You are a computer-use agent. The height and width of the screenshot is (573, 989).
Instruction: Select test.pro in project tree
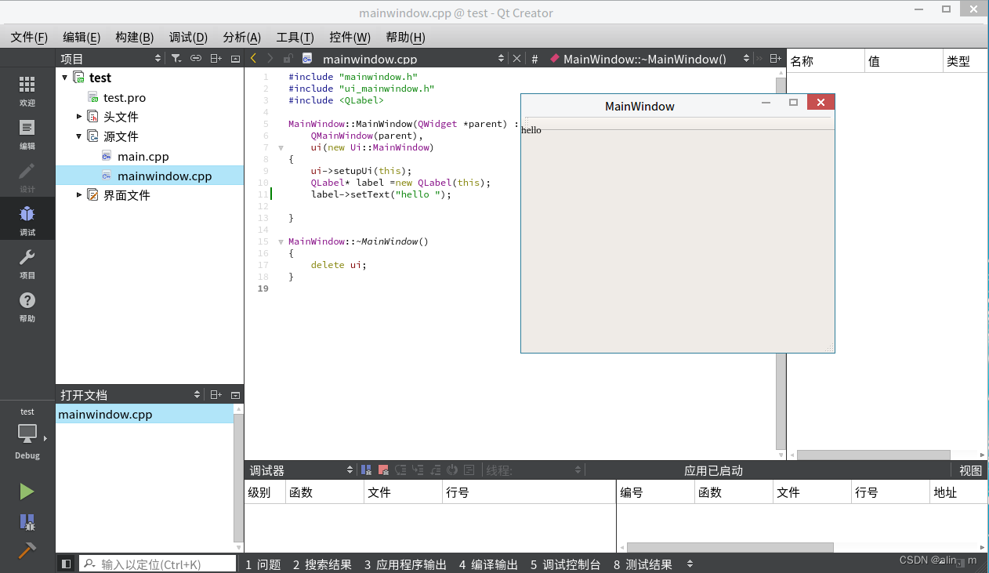pos(125,98)
